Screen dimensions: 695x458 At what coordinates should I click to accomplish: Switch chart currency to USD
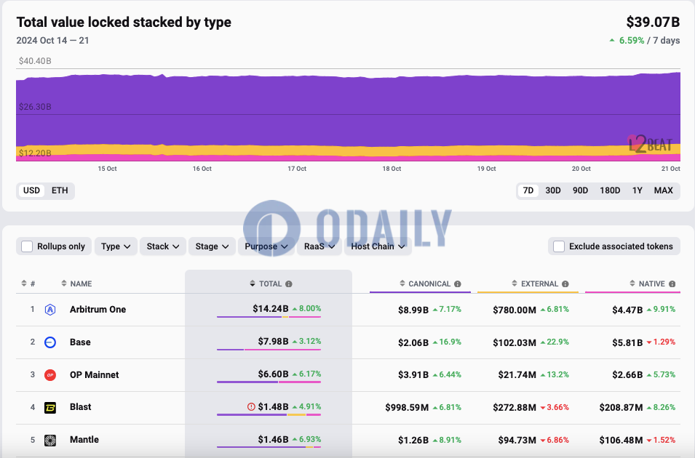31,190
